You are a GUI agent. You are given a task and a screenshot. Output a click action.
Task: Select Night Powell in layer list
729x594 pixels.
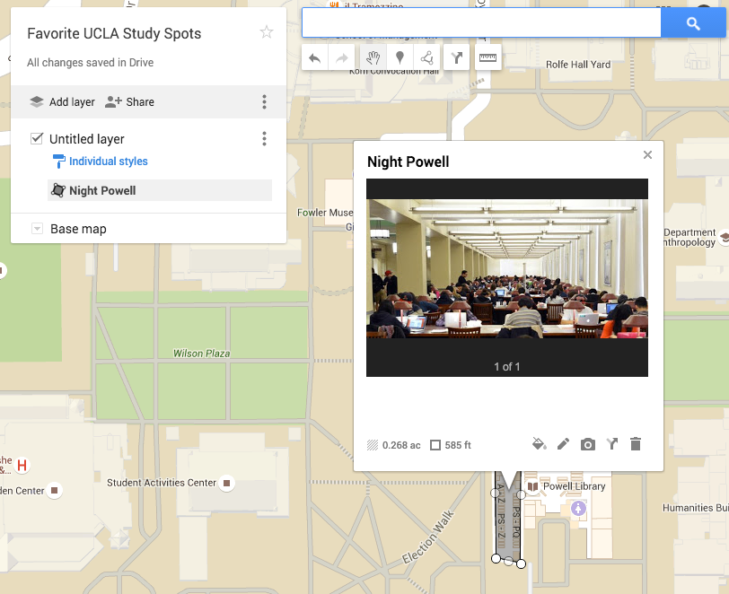click(160, 190)
